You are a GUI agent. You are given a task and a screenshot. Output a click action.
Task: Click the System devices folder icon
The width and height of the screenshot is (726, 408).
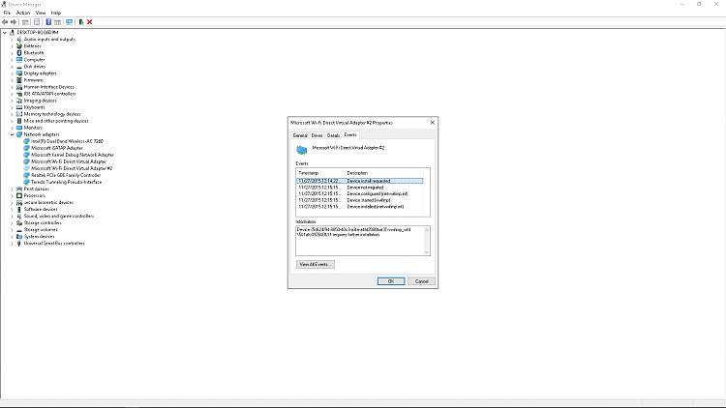point(19,236)
